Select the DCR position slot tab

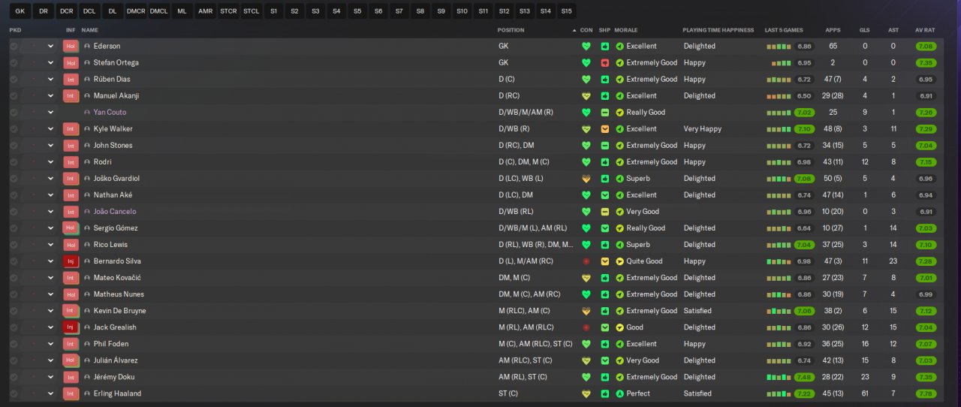pyautogui.click(x=67, y=11)
